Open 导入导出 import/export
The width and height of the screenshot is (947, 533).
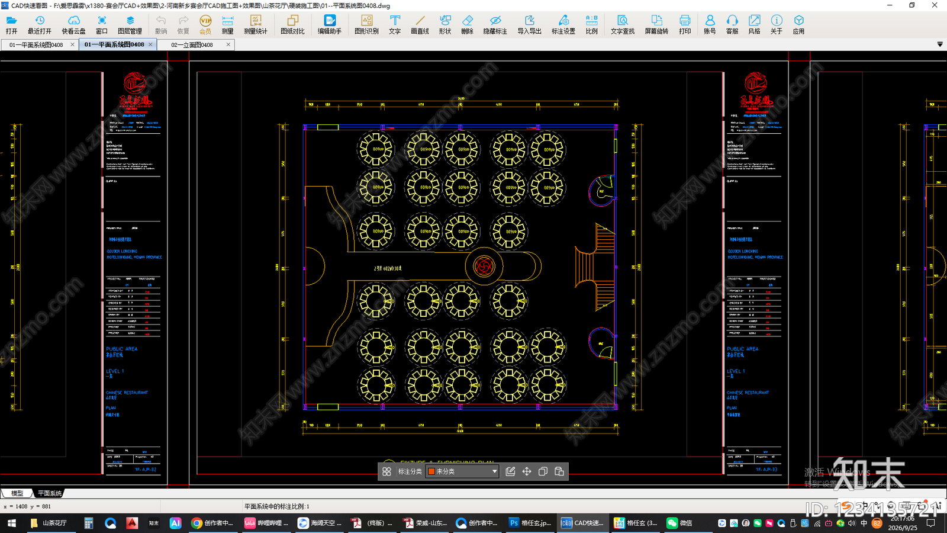point(530,25)
